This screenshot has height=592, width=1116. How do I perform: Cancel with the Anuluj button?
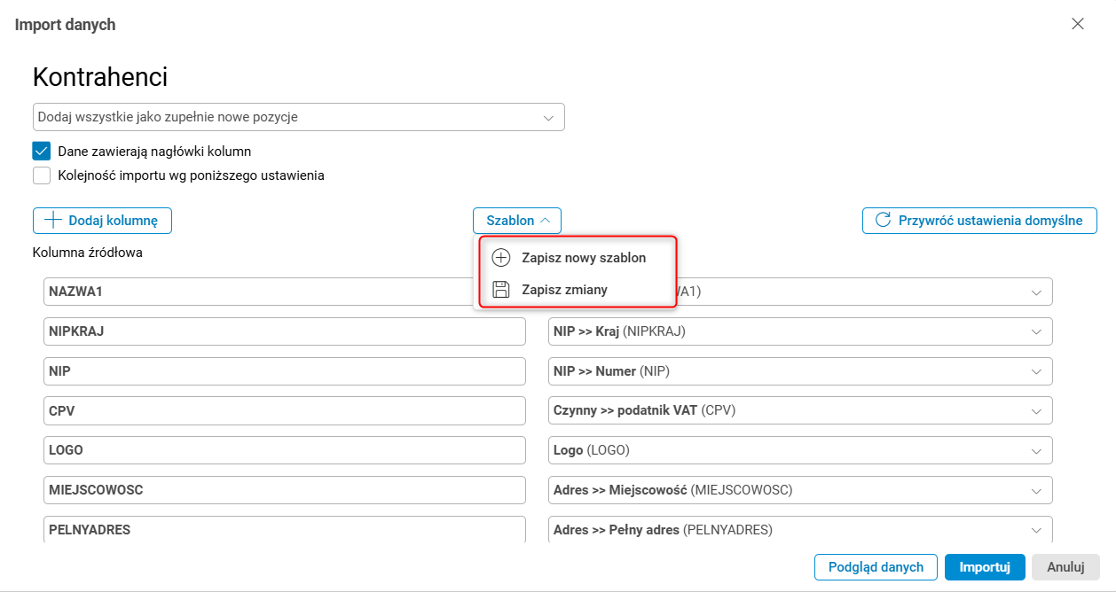(1065, 567)
